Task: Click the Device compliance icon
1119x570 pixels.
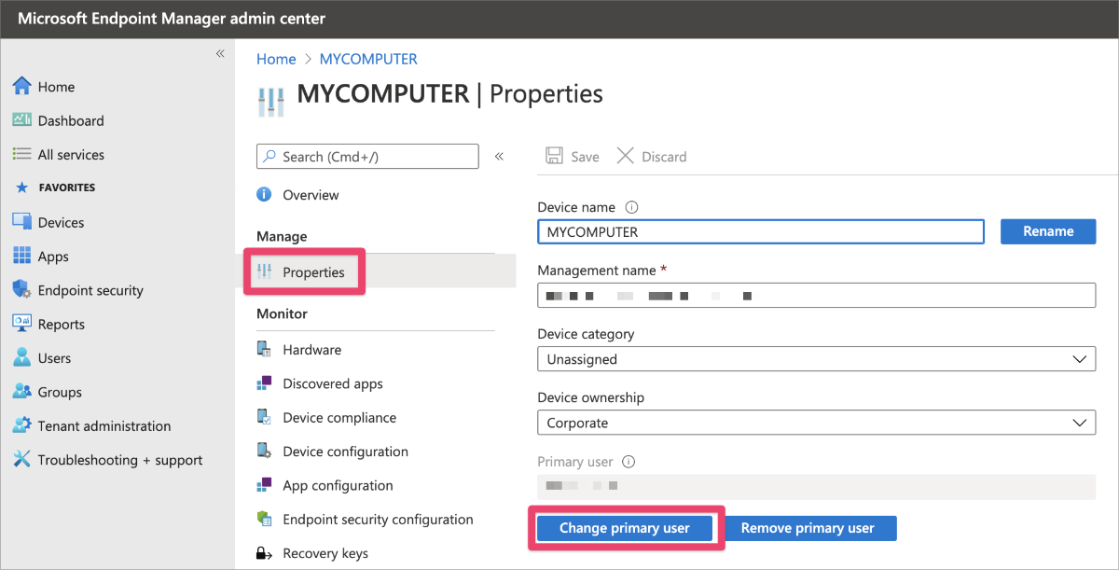Action: 264,418
